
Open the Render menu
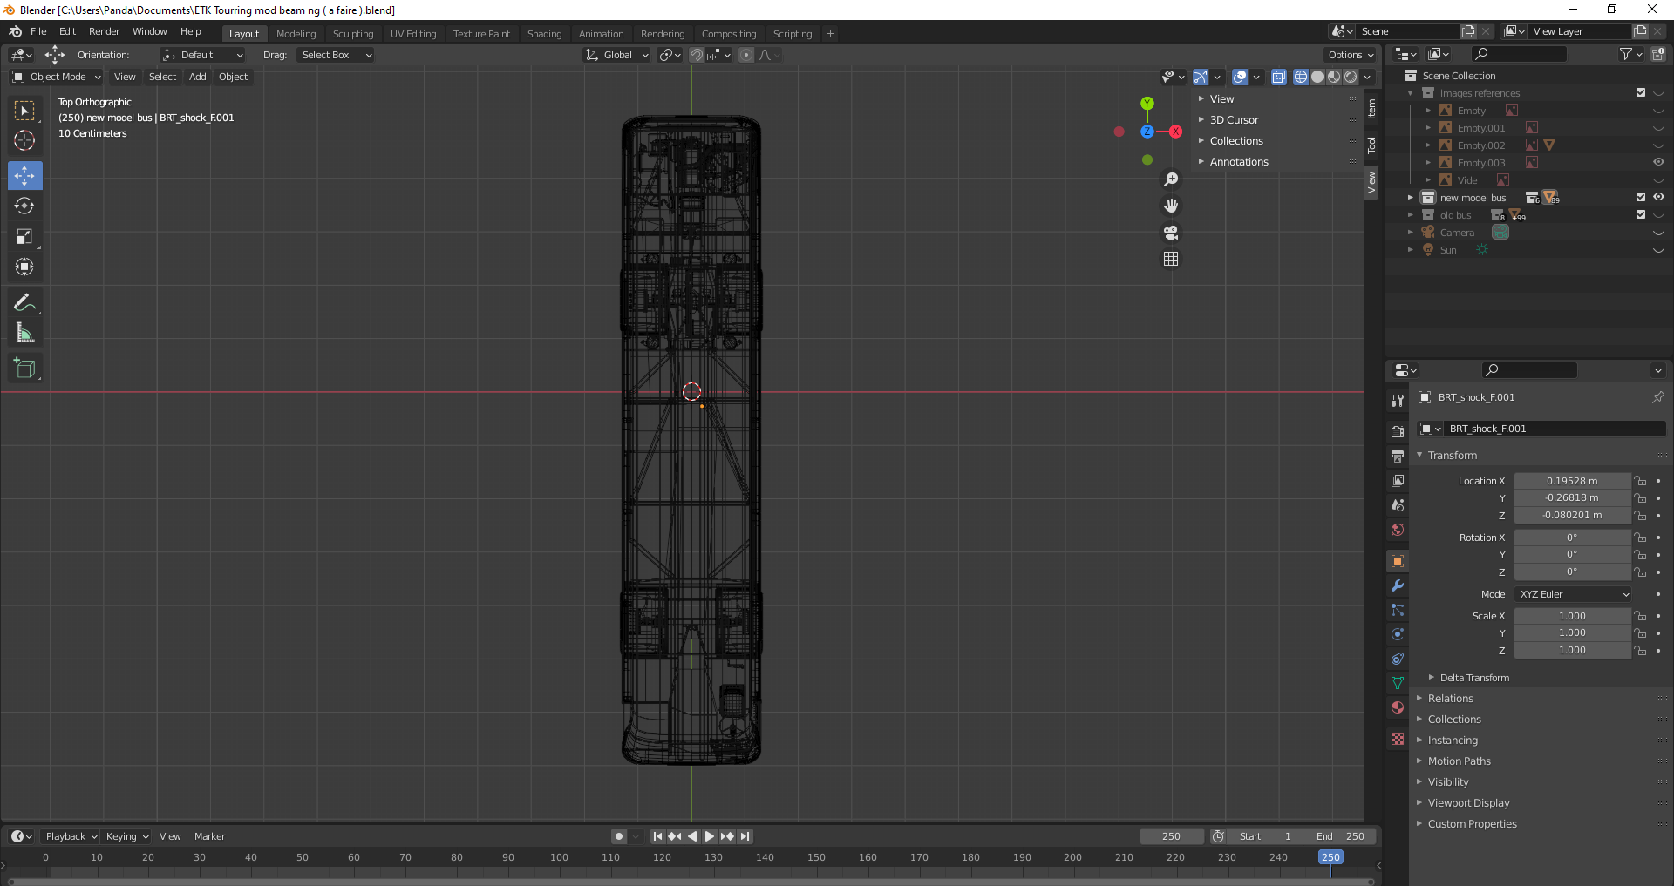point(104,31)
